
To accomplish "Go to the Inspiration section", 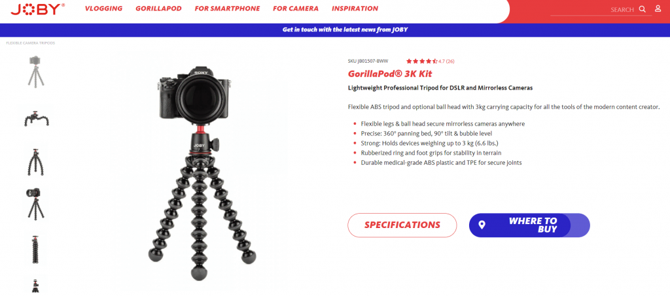I will 355,8.
